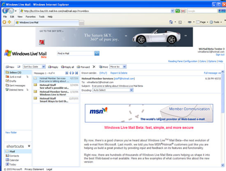Click the Find in Mail search field
The width and height of the screenshot is (226, 171).
pyautogui.click(x=75, y=53)
